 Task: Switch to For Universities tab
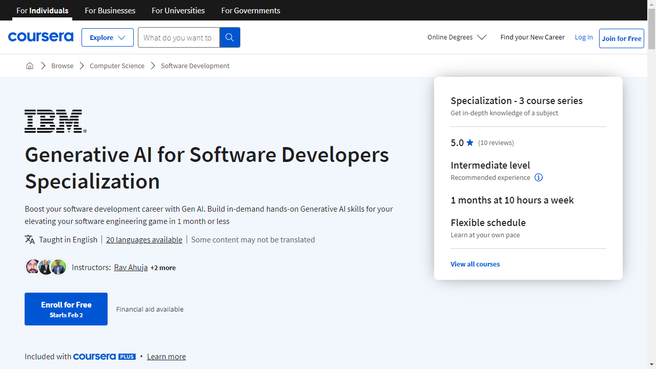[x=178, y=10]
